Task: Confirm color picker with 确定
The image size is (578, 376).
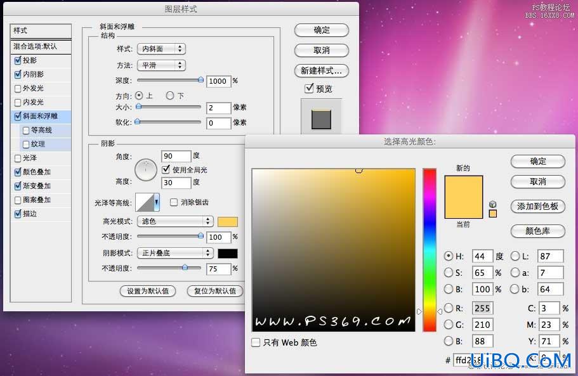Action: [x=538, y=161]
